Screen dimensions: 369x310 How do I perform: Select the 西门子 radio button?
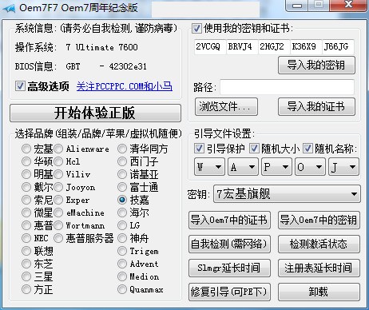(122, 161)
